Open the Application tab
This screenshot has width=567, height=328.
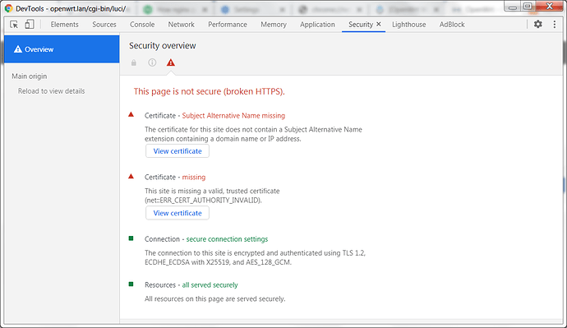pyautogui.click(x=317, y=25)
